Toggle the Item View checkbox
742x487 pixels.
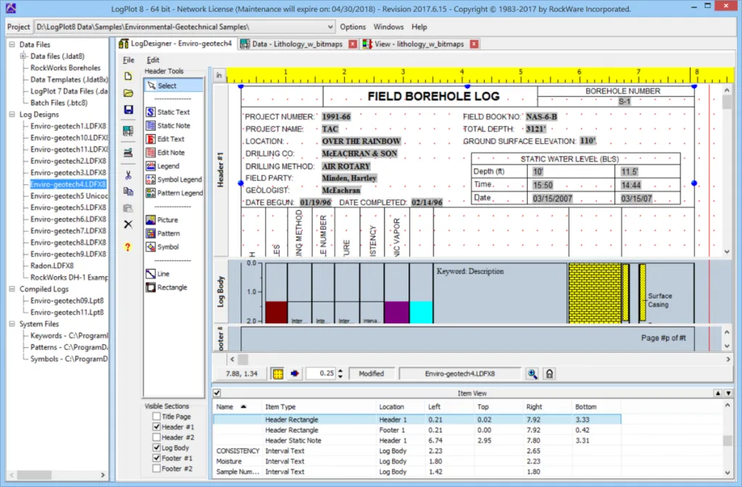click(217, 394)
